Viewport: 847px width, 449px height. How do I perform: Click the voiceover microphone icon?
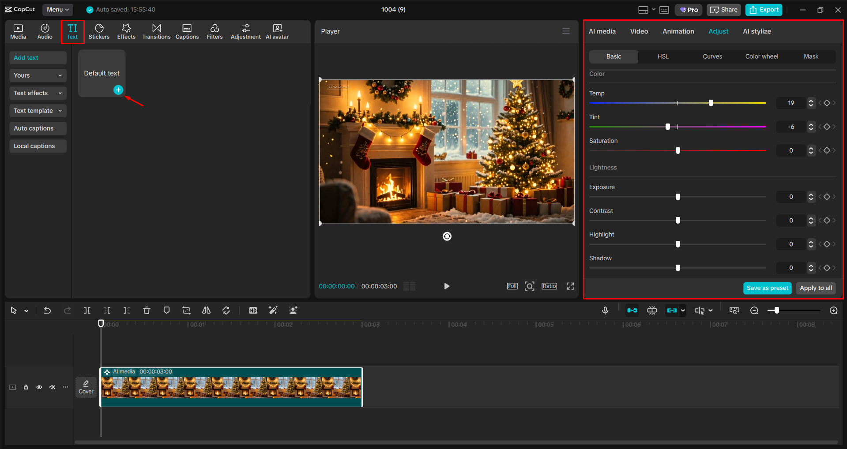tap(605, 310)
